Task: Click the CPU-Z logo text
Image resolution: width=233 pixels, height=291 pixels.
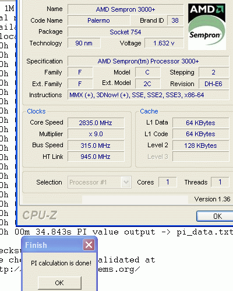Action: point(40,215)
